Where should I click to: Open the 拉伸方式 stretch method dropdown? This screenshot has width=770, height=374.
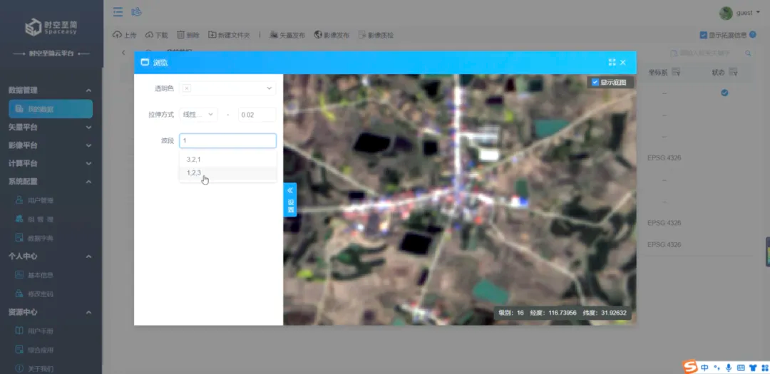pos(198,115)
